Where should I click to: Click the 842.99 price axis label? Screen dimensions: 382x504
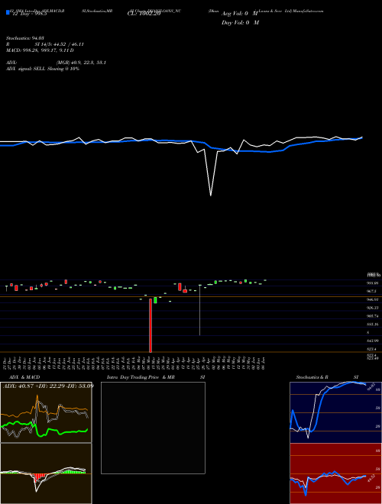[372, 341]
